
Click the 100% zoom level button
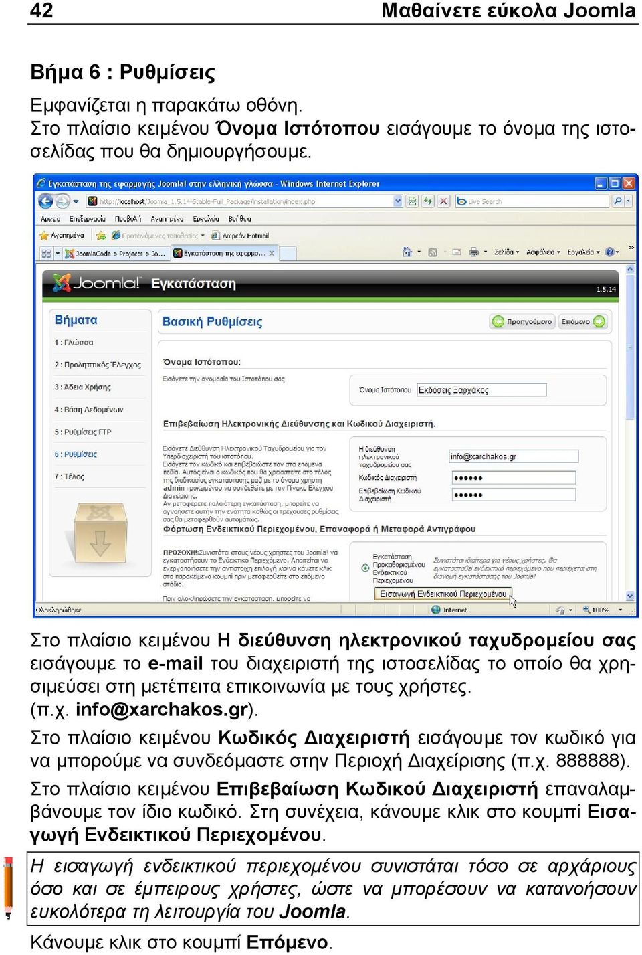pos(595,610)
